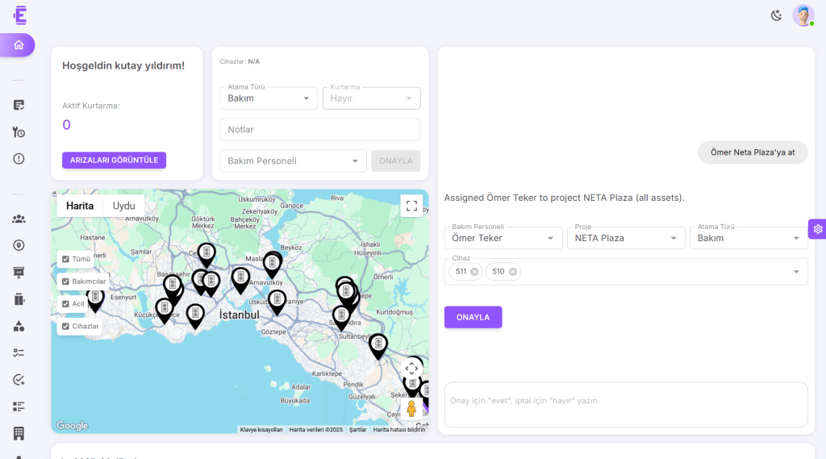Open the checklist lines sidebar icon
The width and height of the screenshot is (826, 459).
point(19,353)
